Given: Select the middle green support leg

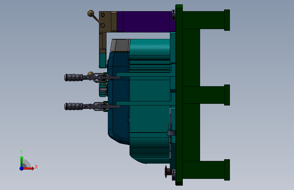Looking at the screenshot, I should pyautogui.click(x=206, y=95).
